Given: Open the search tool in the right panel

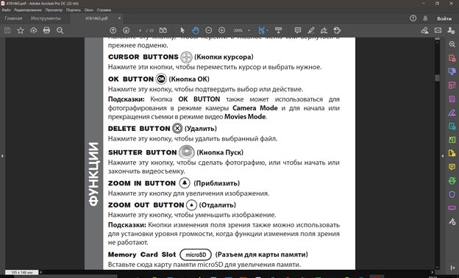Looking at the screenshot, I should click(x=452, y=44).
